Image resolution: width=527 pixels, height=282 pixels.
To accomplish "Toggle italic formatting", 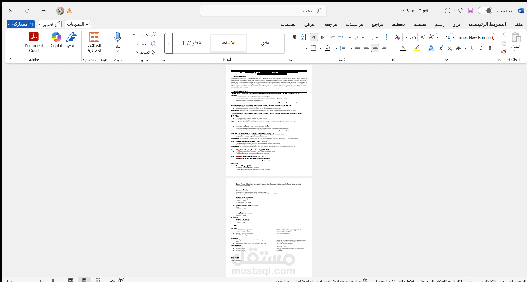I will [481, 48].
